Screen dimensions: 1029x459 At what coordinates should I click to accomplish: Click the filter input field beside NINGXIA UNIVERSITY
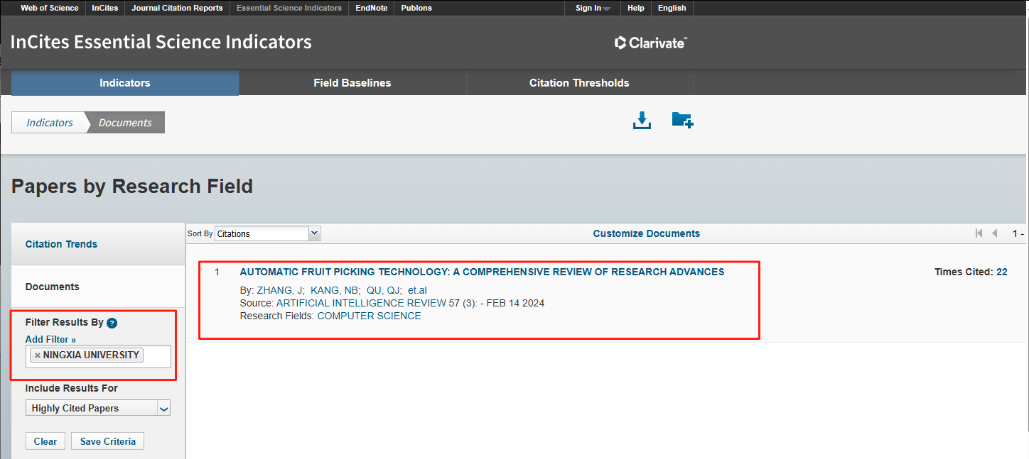pos(156,356)
